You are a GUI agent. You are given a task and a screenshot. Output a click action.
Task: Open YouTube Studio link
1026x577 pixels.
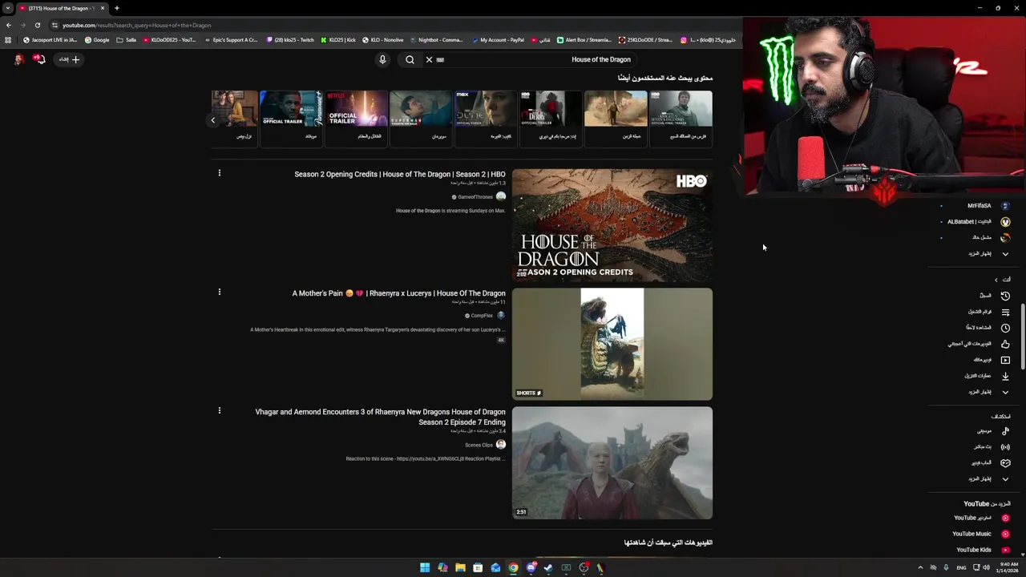click(981, 518)
